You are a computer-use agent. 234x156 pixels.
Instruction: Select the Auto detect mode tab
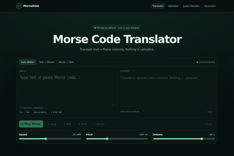click(27, 62)
